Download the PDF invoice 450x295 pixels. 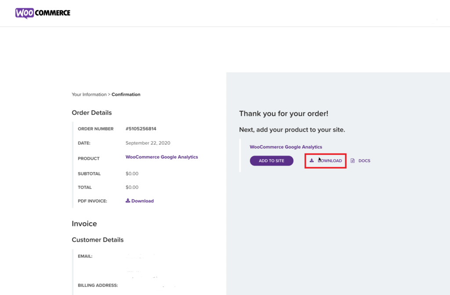coord(139,201)
